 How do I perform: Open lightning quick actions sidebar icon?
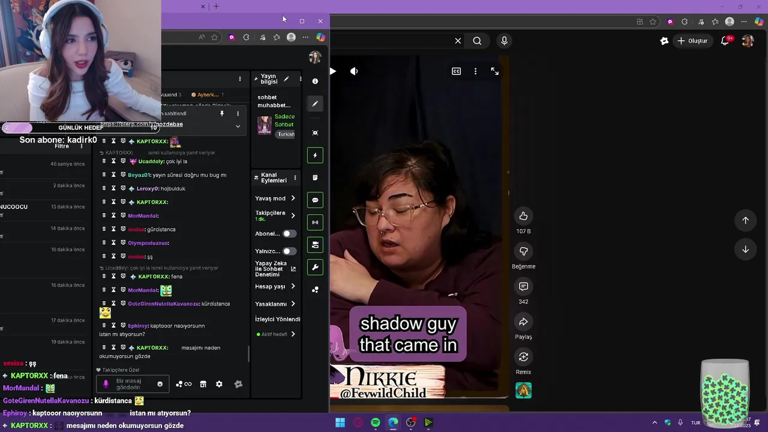pyautogui.click(x=315, y=155)
